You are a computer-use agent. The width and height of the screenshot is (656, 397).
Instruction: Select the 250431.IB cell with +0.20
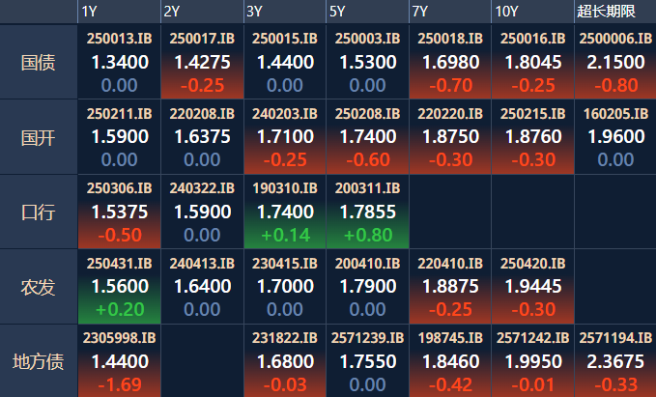coord(119,287)
